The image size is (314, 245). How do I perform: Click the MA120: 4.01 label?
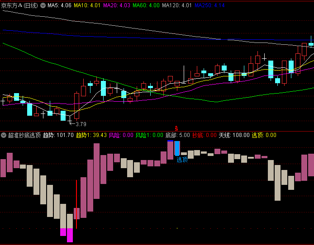[177, 5]
